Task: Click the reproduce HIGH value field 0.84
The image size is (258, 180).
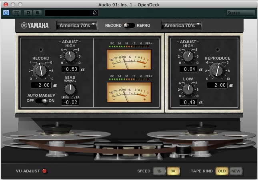Action: tap(188, 69)
